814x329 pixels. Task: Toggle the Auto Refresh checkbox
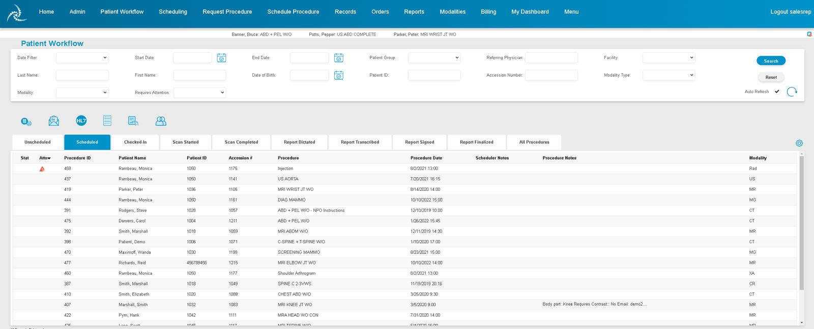(777, 92)
